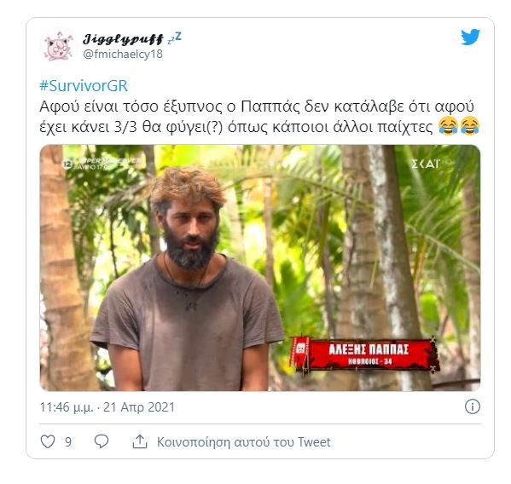Open the Survivor screenshot image
The width and height of the screenshot is (511, 484).
click(x=259, y=268)
